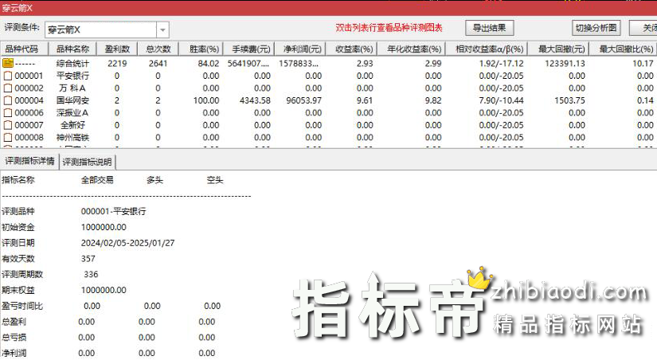
Task: Click the 4343.58 fee cell
Action: pos(255,100)
